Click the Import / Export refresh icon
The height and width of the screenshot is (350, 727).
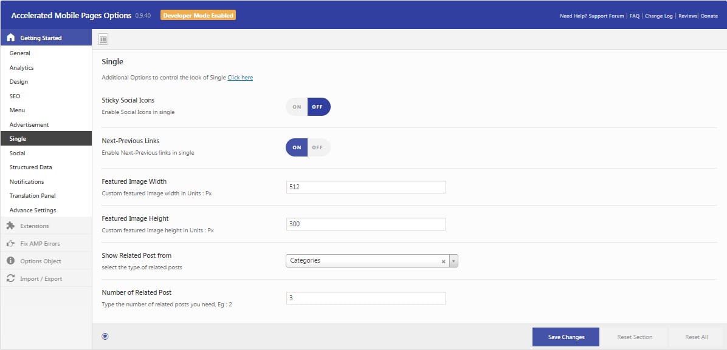point(10,279)
